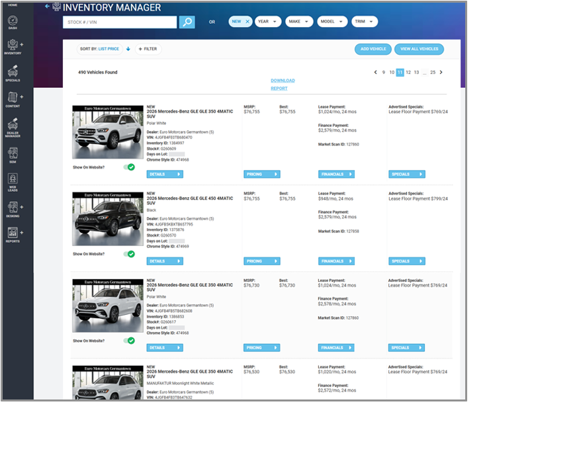This screenshot has width=581, height=461.
Task: Click the Stock # / VIN search field
Action: 120,22
